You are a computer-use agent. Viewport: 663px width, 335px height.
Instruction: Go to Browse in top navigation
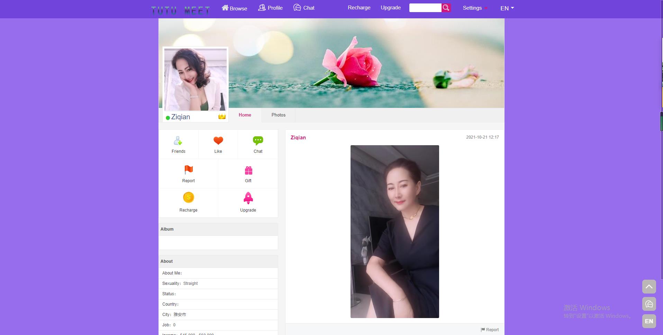(x=234, y=8)
